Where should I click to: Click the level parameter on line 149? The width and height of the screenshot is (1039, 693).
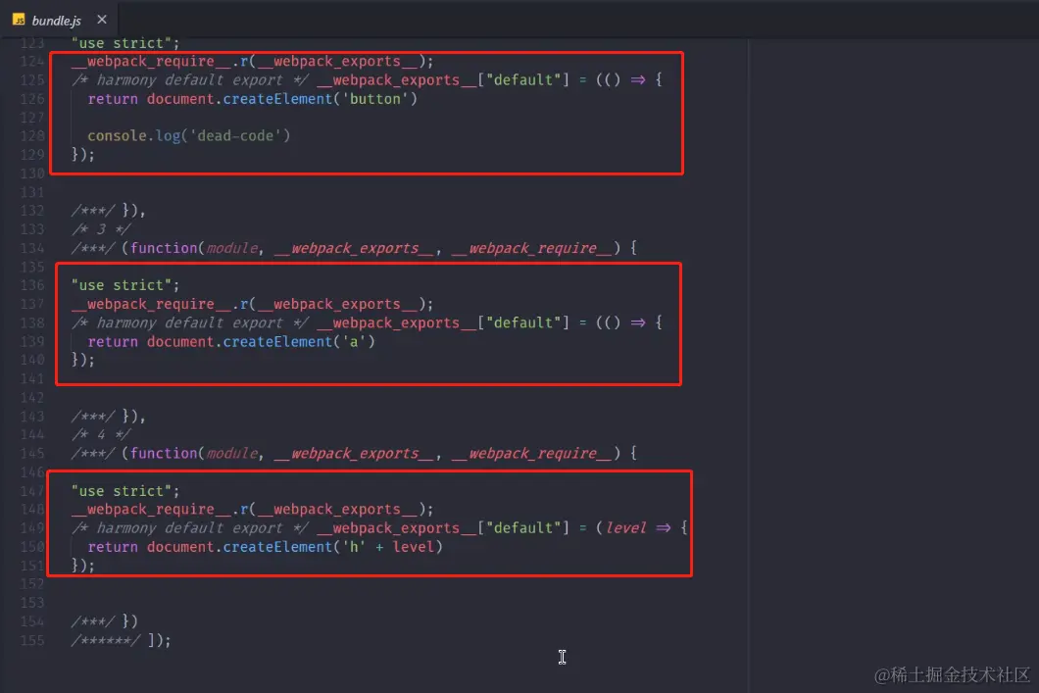tap(625, 528)
